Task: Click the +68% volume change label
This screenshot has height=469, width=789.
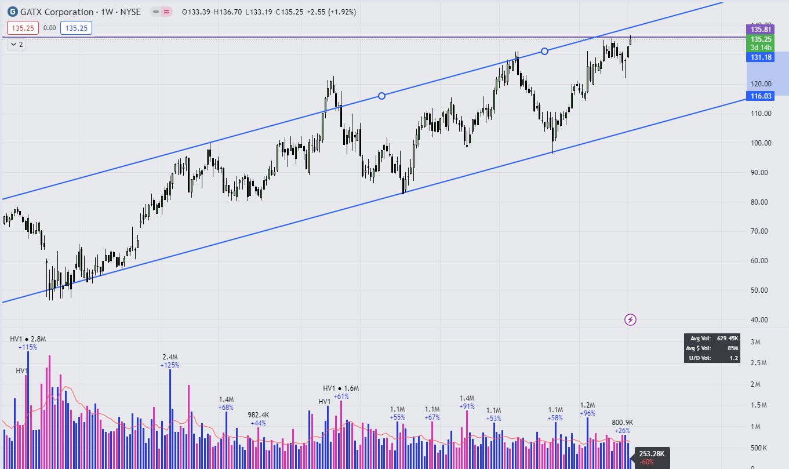Action: point(226,408)
